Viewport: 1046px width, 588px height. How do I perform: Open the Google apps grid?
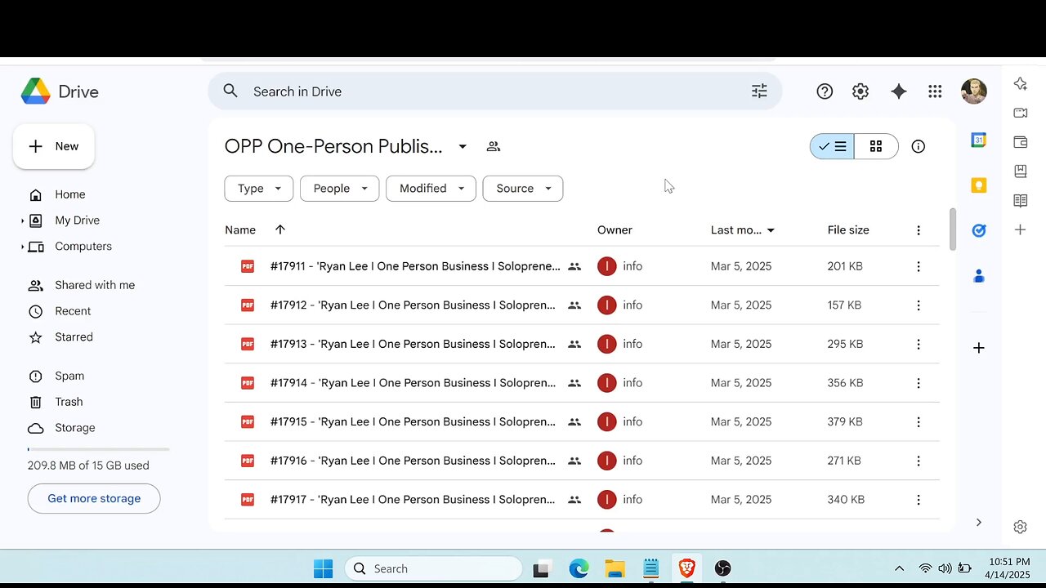(x=935, y=91)
